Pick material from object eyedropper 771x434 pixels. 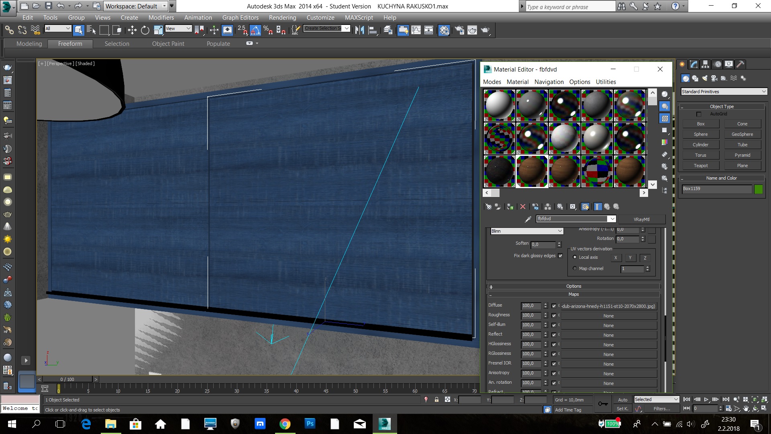tap(528, 219)
